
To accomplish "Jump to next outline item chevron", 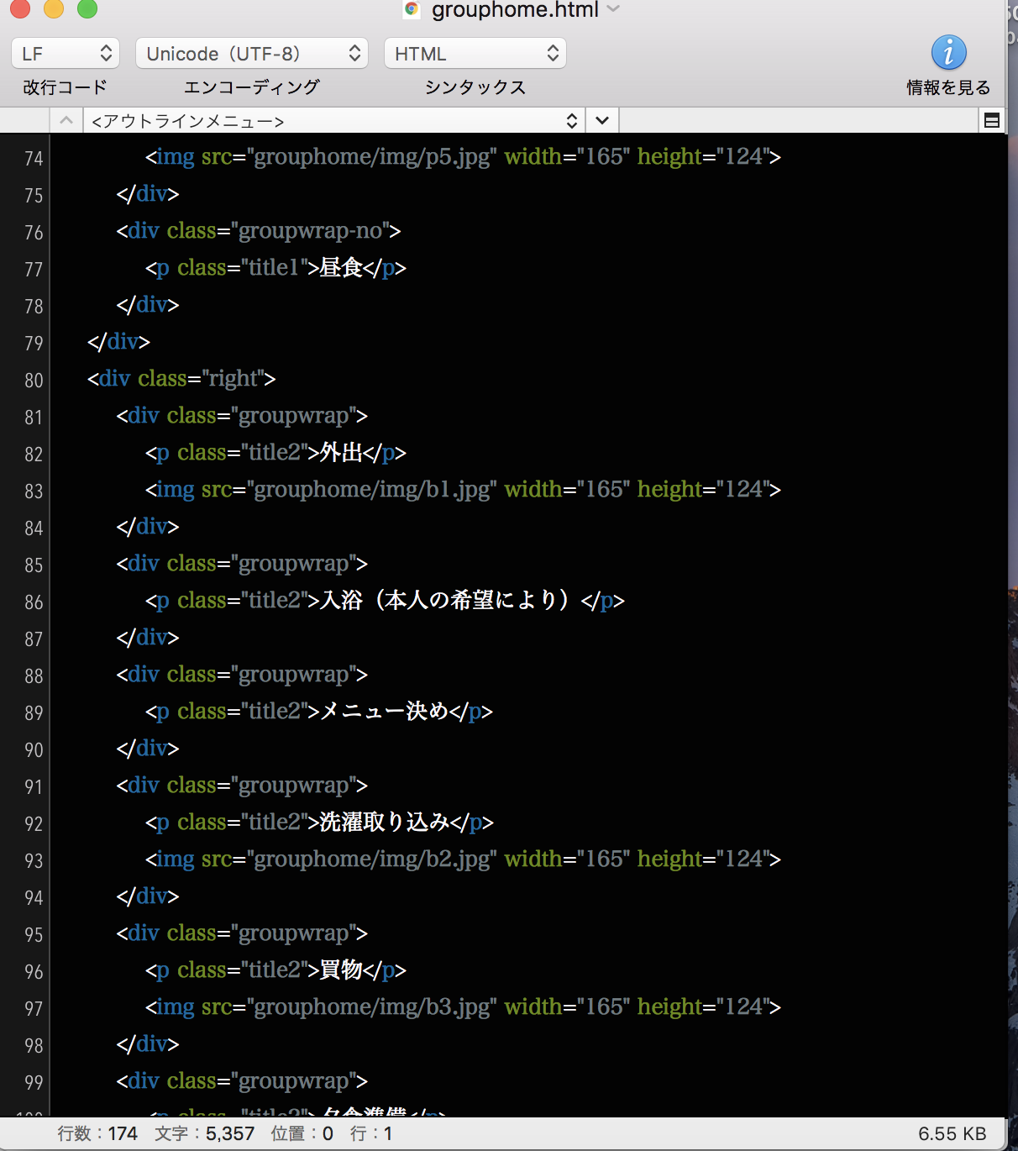I will point(602,121).
